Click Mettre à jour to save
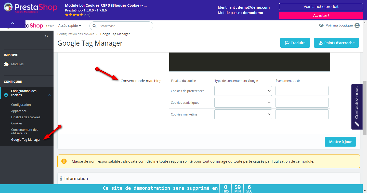The height and width of the screenshot is (193, 367). click(340, 142)
